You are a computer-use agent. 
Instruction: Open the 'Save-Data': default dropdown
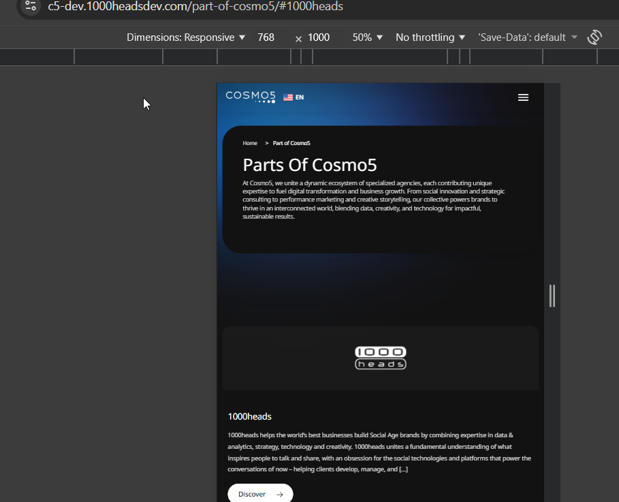coord(528,37)
